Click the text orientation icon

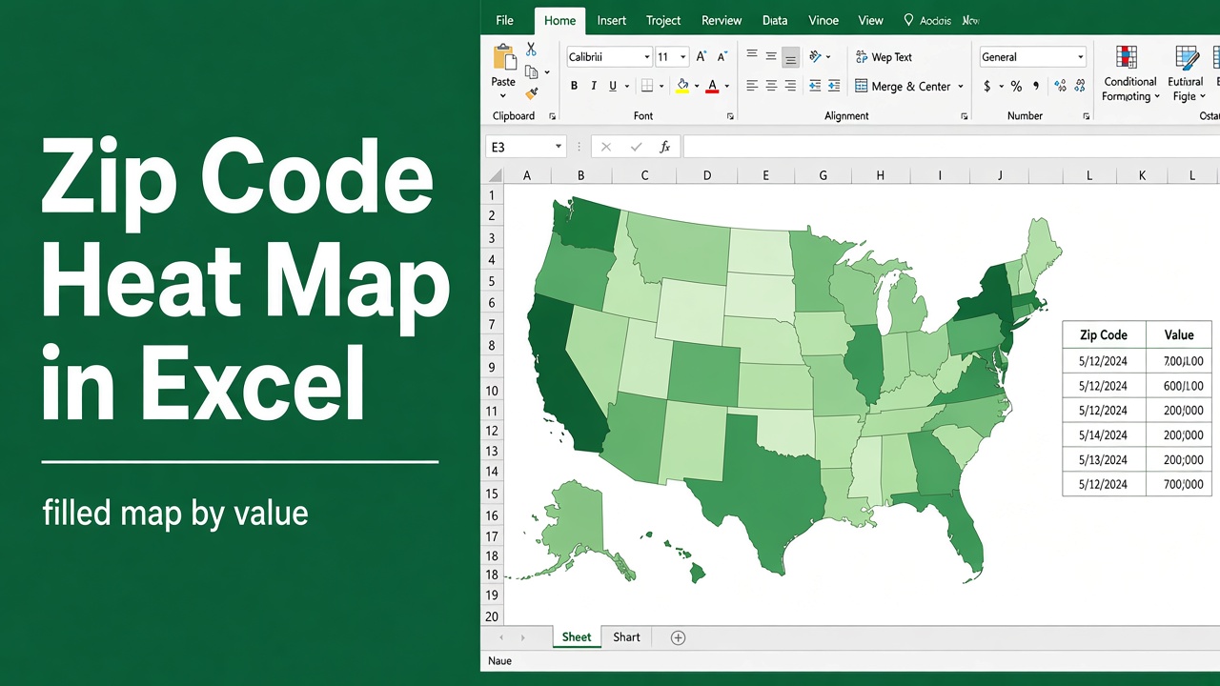click(x=816, y=57)
